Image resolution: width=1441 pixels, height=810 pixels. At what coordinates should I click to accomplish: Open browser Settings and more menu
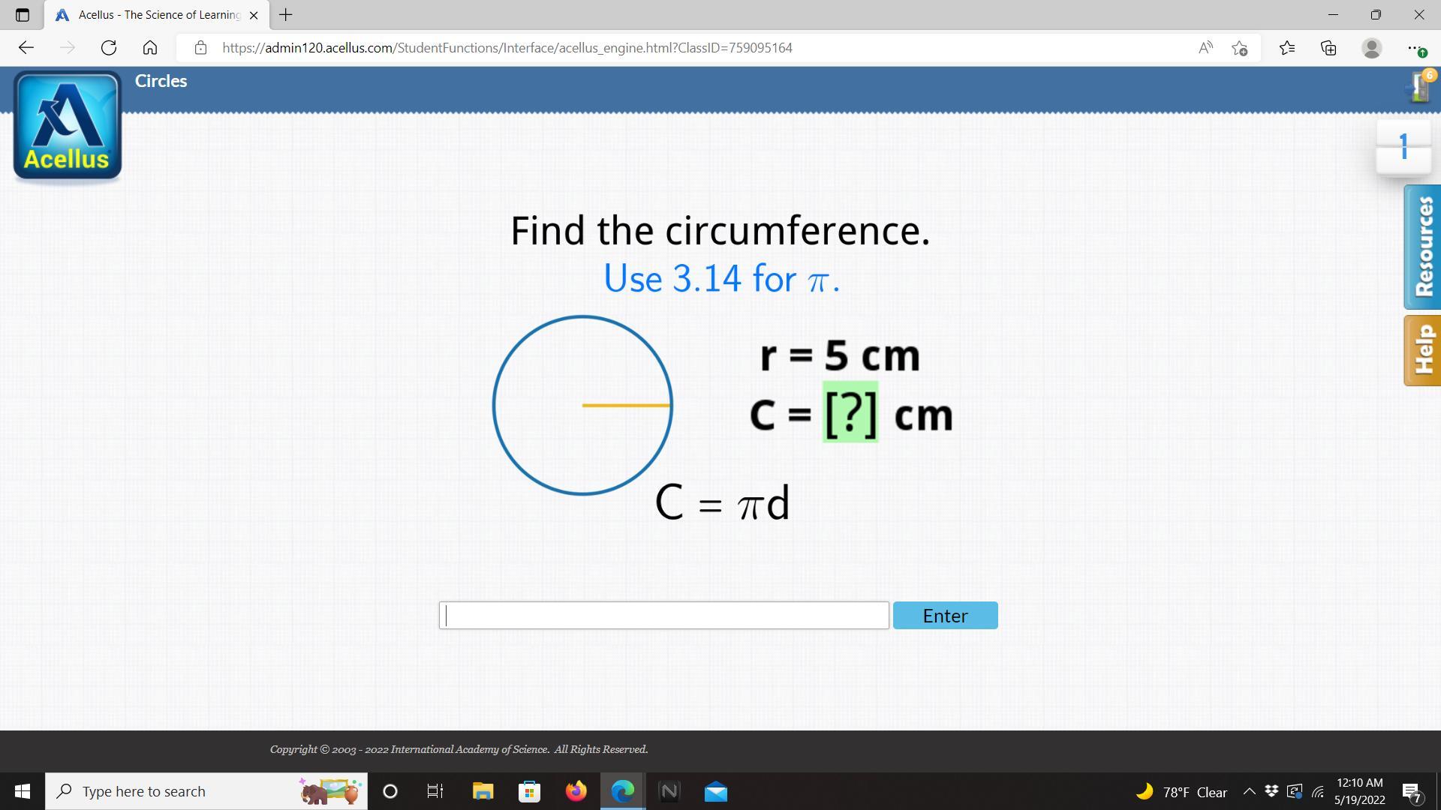1414,48
